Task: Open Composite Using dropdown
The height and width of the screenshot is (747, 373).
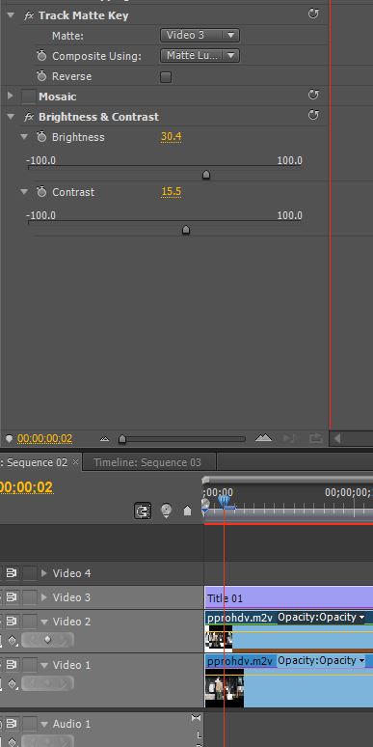Action: (200, 56)
